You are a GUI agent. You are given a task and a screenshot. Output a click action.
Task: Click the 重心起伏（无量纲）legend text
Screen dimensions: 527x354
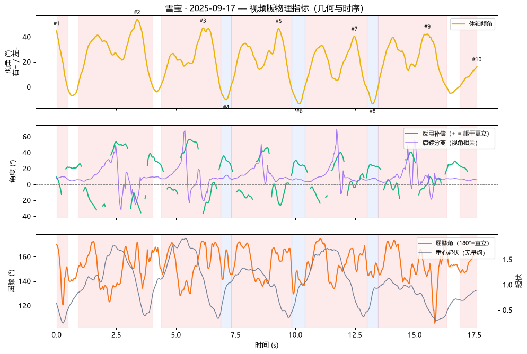[460, 253]
